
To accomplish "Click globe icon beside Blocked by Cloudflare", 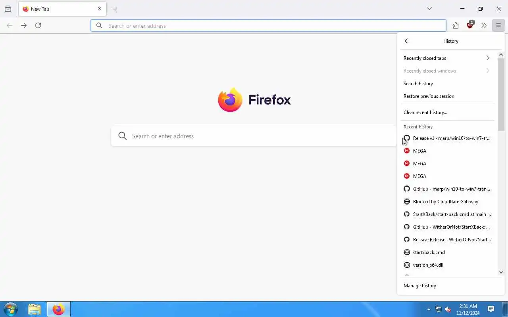I will point(407,202).
